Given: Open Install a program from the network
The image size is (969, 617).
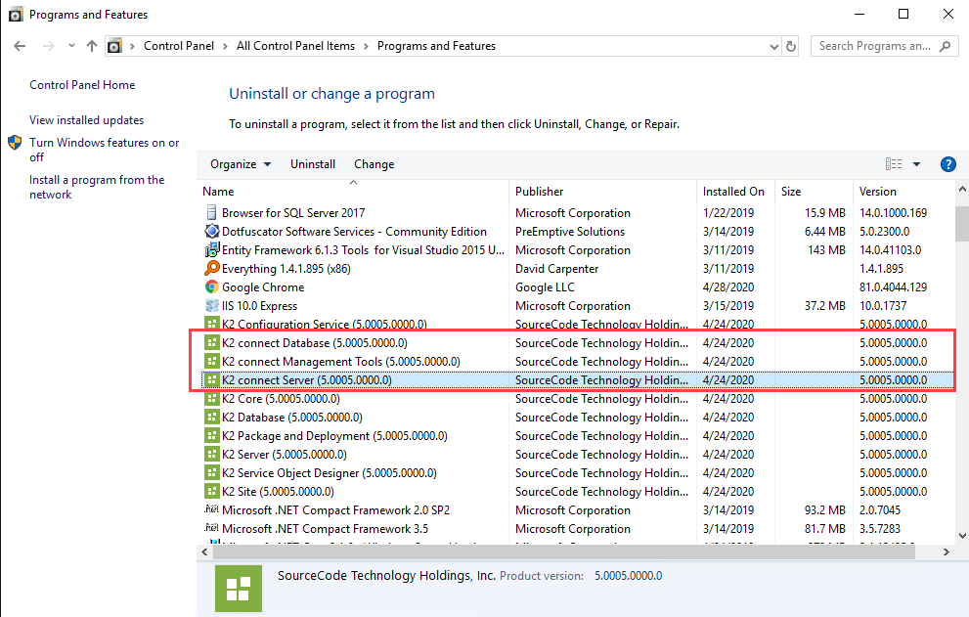Looking at the screenshot, I should 97,187.
